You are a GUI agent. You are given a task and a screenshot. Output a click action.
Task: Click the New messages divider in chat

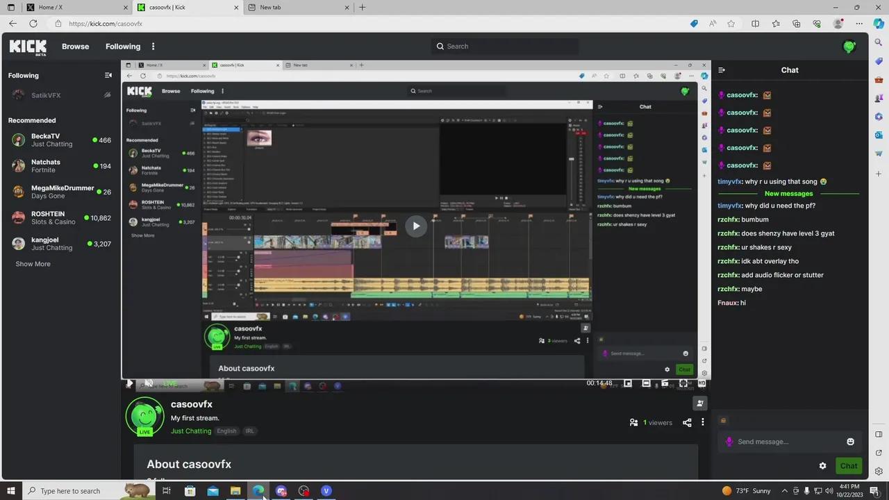tap(788, 194)
